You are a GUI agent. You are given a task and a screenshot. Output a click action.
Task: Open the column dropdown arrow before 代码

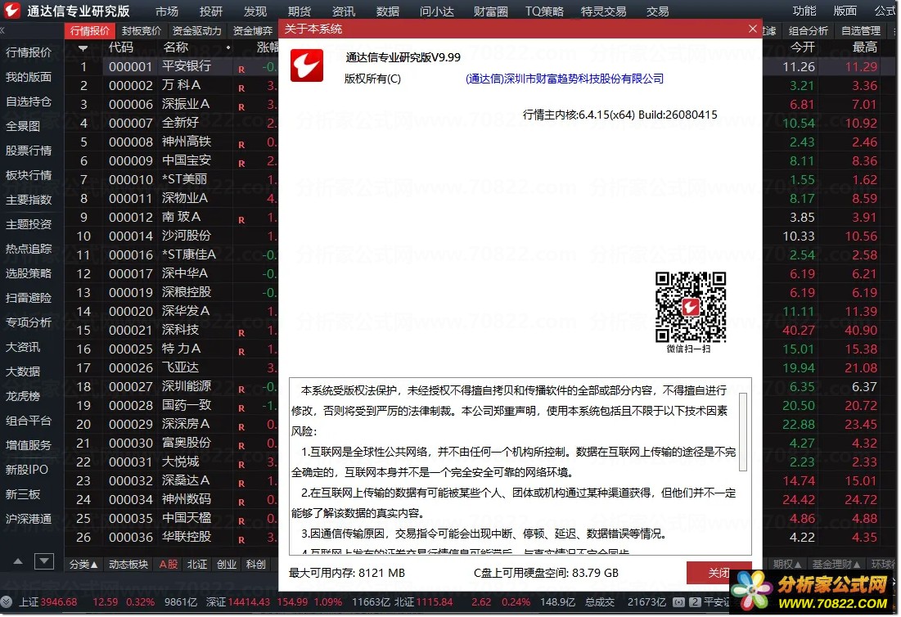[83, 48]
